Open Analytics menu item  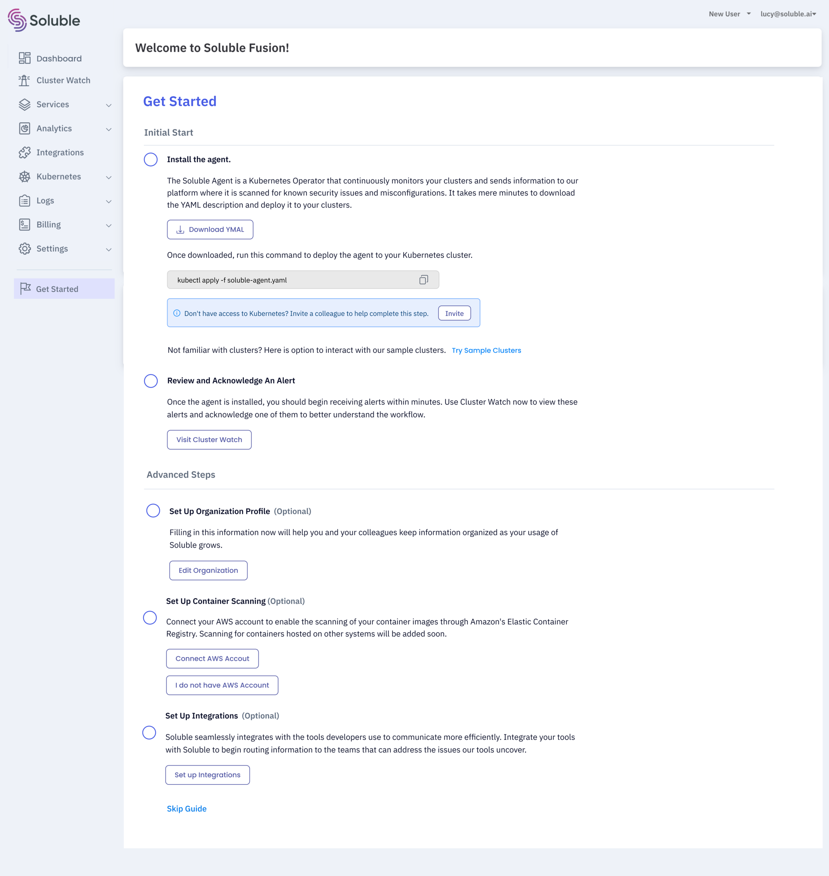[54, 129]
